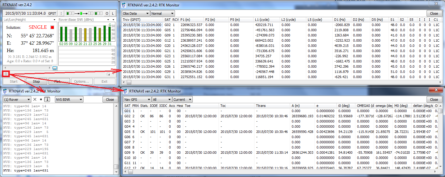Click Obs Data horizontal scrollbar thumb

click(x=129, y=82)
